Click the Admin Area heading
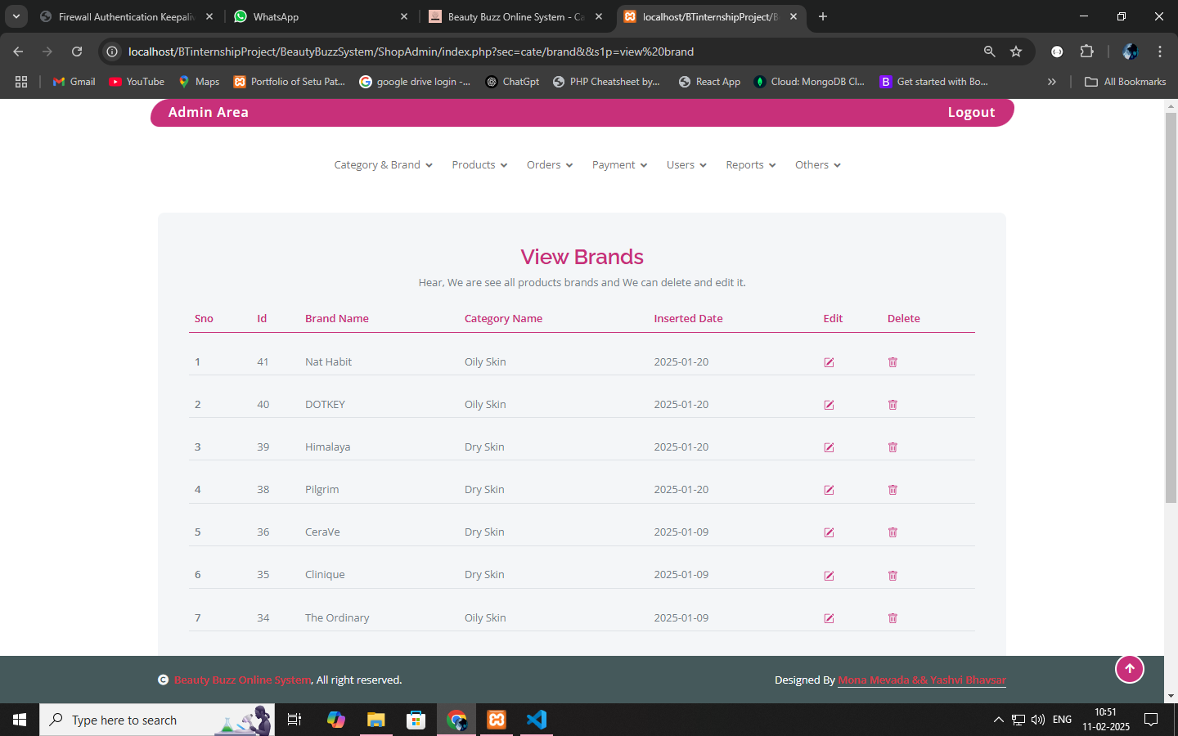The height and width of the screenshot is (736, 1178). (x=208, y=113)
